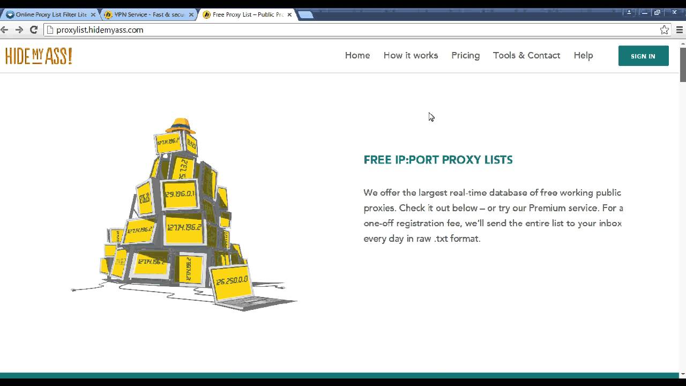Click the Chrome user profile icon
The height and width of the screenshot is (386, 686).
pos(630,12)
